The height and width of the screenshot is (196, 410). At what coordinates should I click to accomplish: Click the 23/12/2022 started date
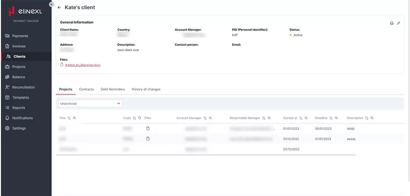tap(291, 149)
